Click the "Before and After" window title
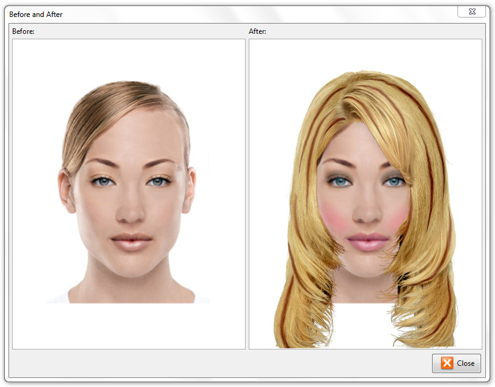 click(36, 15)
